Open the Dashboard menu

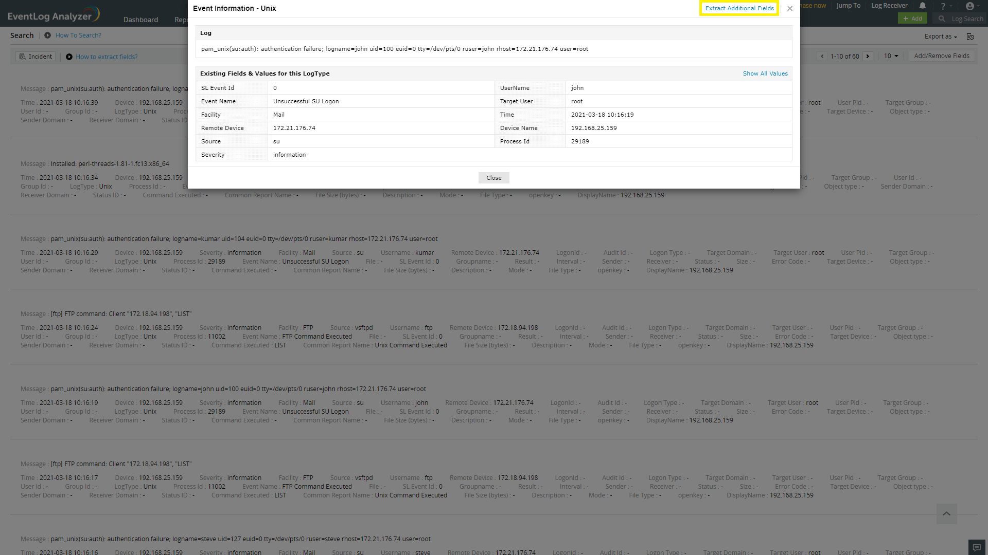(x=140, y=20)
